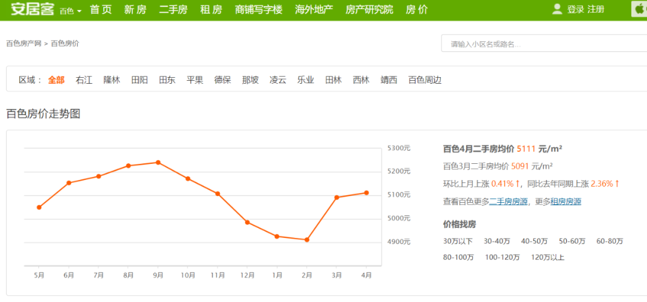The width and height of the screenshot is (647, 302).
Task: Click the 百色房产网 breadcrumb link
Action: tap(24, 43)
